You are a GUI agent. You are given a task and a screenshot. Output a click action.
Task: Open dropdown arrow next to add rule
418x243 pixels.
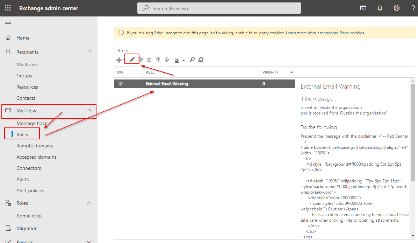pyautogui.click(x=124, y=60)
